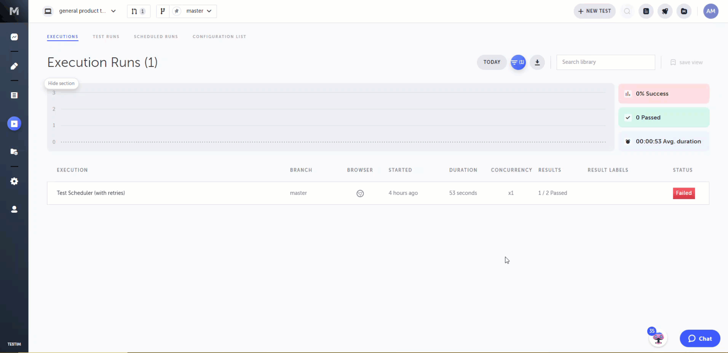Open the test list icon in sidebar
Screen dimensions: 728x353
pyautogui.click(x=14, y=95)
